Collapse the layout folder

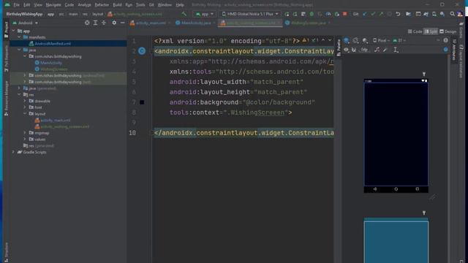(x=25, y=114)
